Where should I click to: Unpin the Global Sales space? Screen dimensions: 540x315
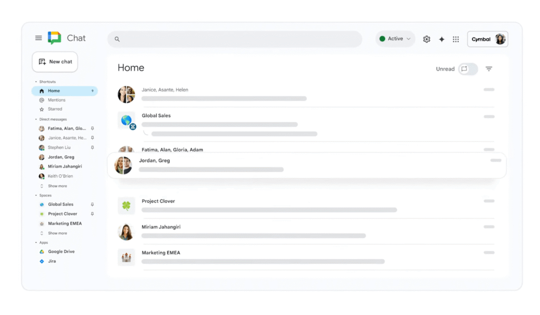click(x=92, y=204)
